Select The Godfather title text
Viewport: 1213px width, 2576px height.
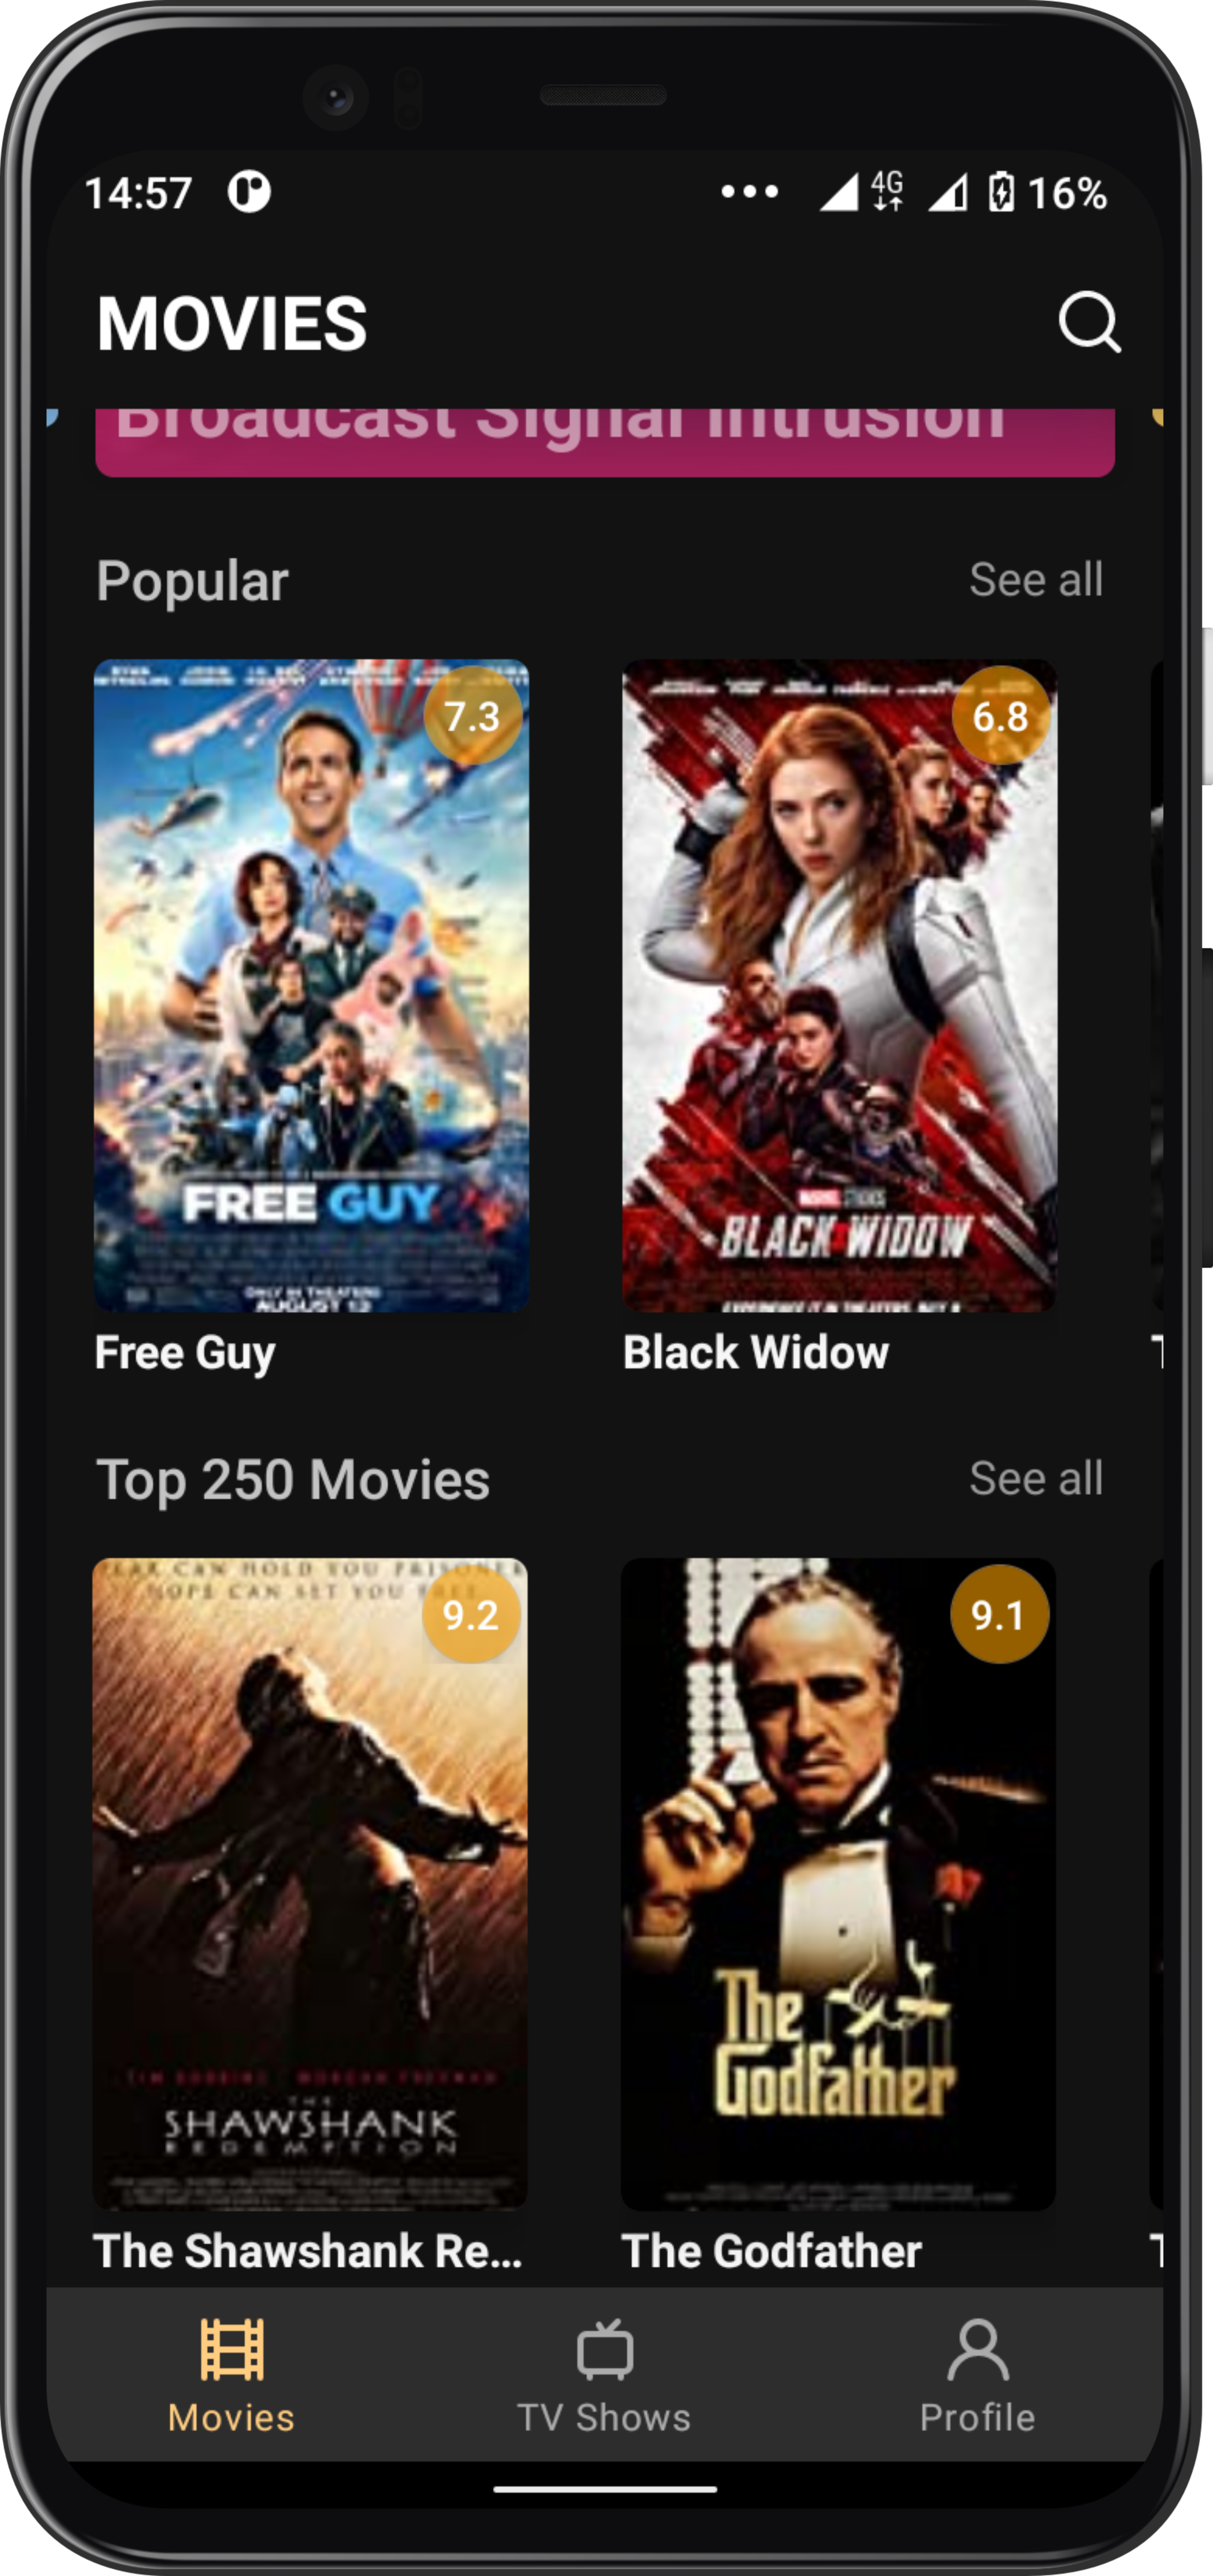point(771,2251)
